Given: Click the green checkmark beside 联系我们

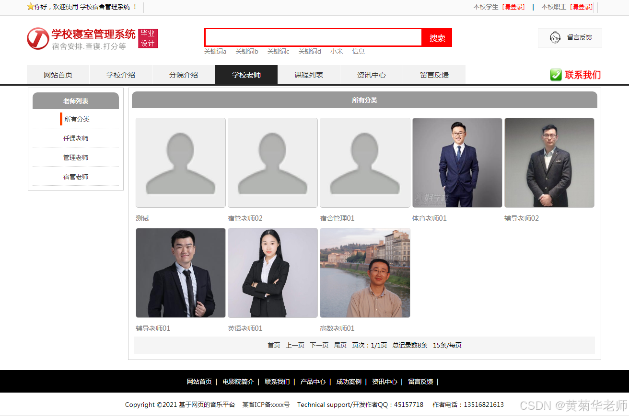Looking at the screenshot, I should tap(555, 75).
